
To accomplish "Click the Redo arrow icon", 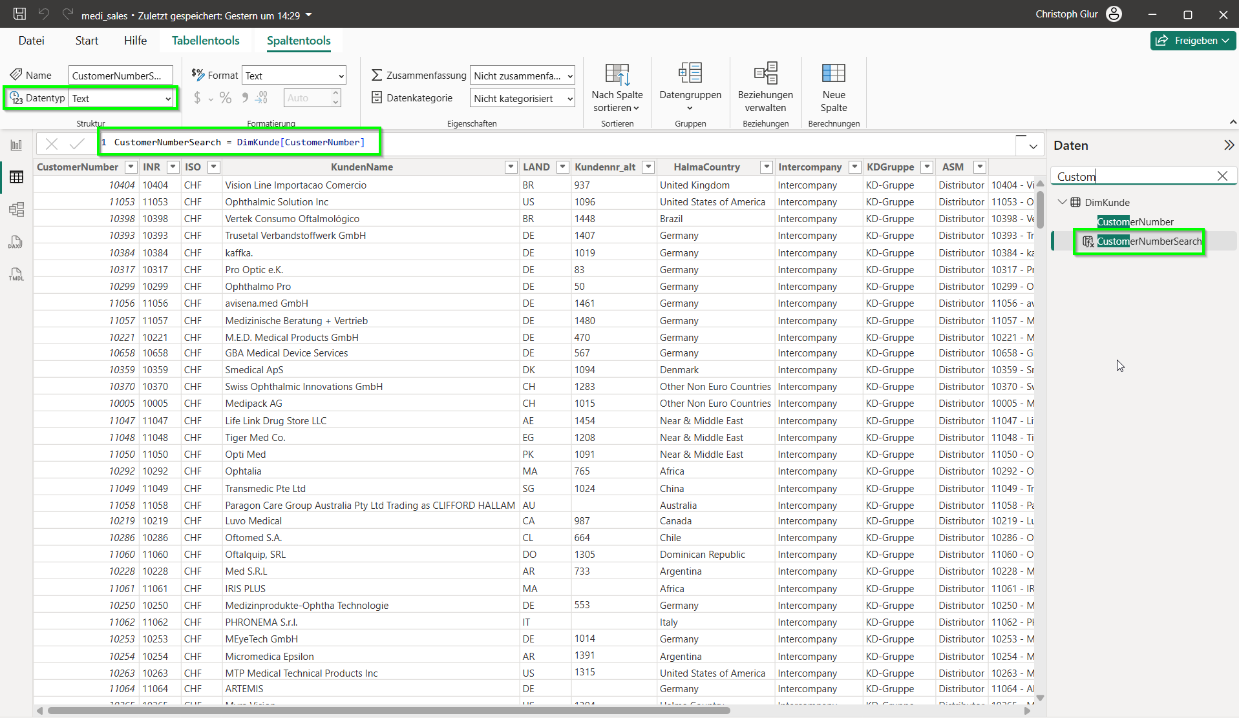I will pyautogui.click(x=68, y=14).
